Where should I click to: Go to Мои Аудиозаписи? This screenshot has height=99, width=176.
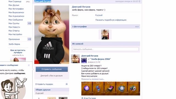pos(16,16)
